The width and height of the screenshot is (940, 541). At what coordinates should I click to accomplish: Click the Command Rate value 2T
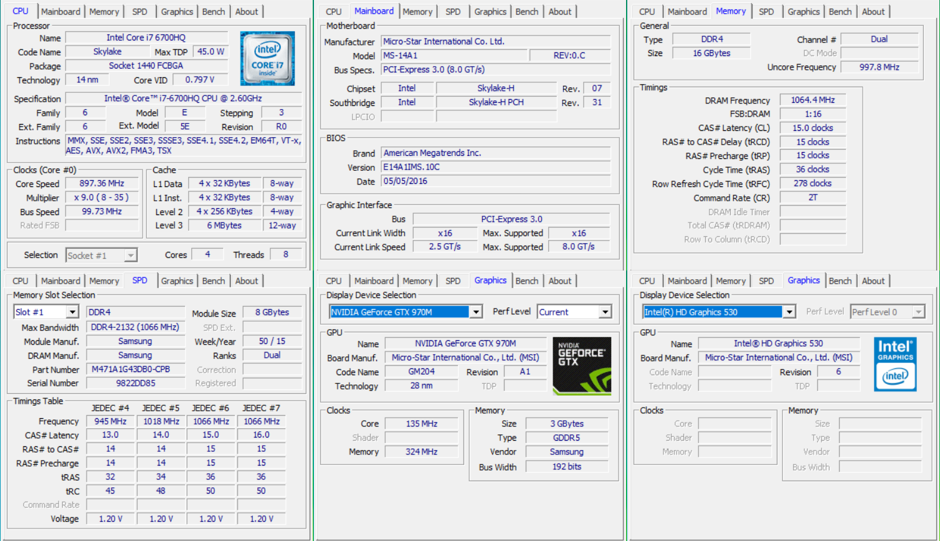pos(813,198)
